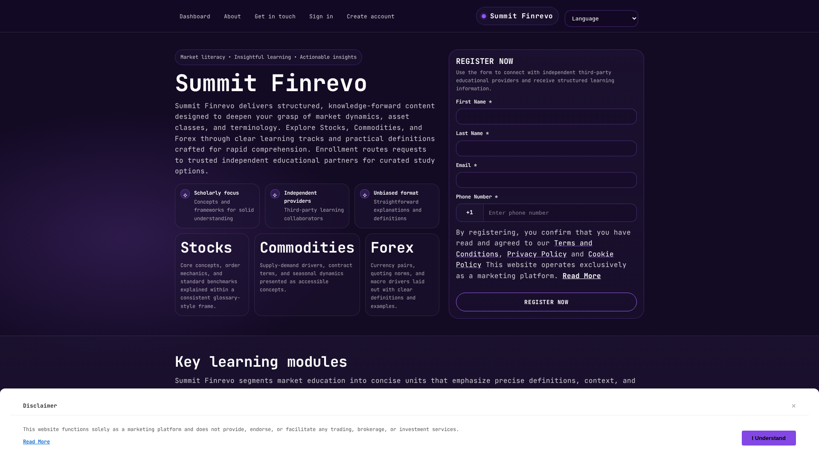
Task: Click Read More in the registration form
Action: 582,276
